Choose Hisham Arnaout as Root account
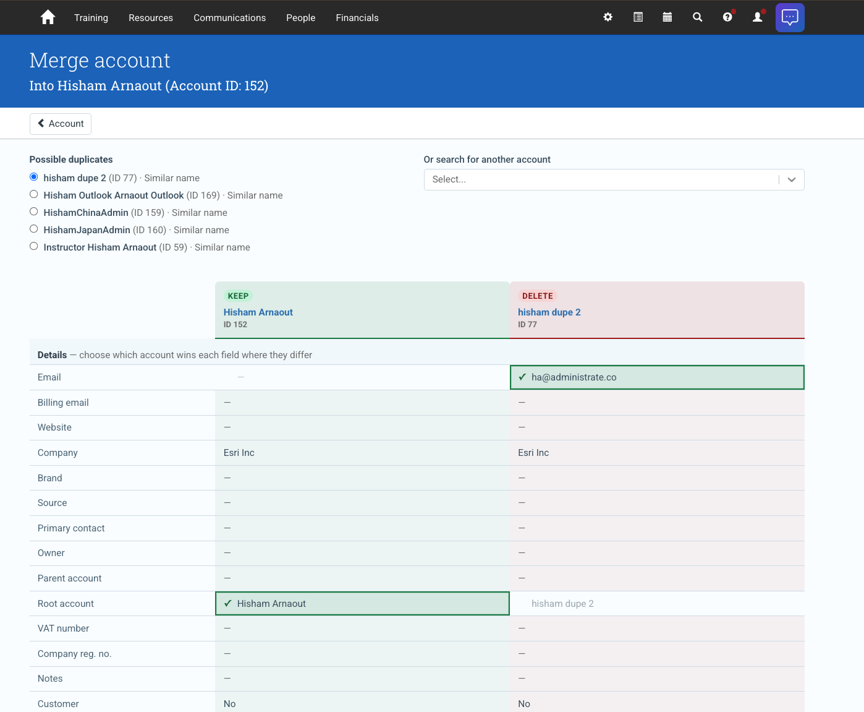Screen dimensions: 864x712 pyautogui.click(x=362, y=604)
